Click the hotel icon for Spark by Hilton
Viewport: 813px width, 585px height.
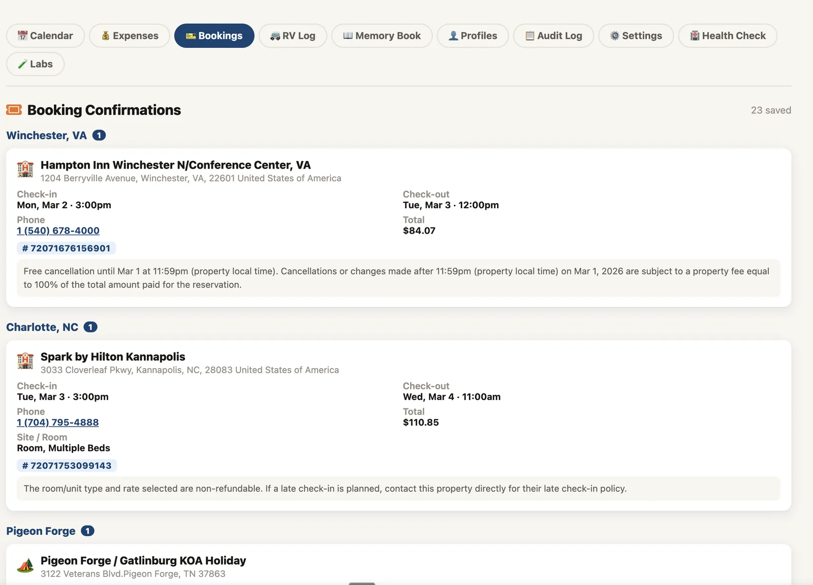(25, 361)
